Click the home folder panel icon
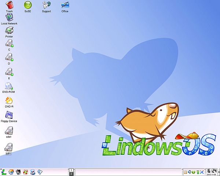This screenshot has height=176, width=220. coord(11,172)
